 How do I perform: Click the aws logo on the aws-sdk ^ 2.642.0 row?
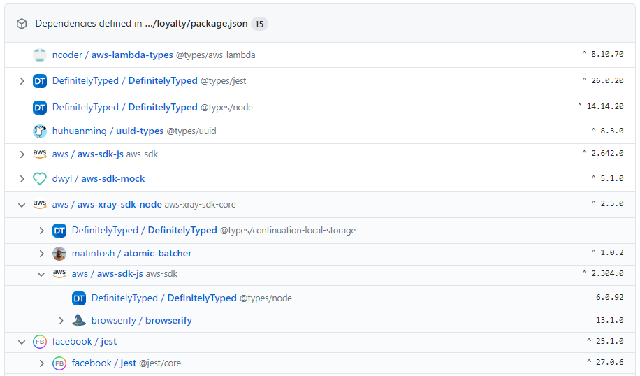point(40,154)
